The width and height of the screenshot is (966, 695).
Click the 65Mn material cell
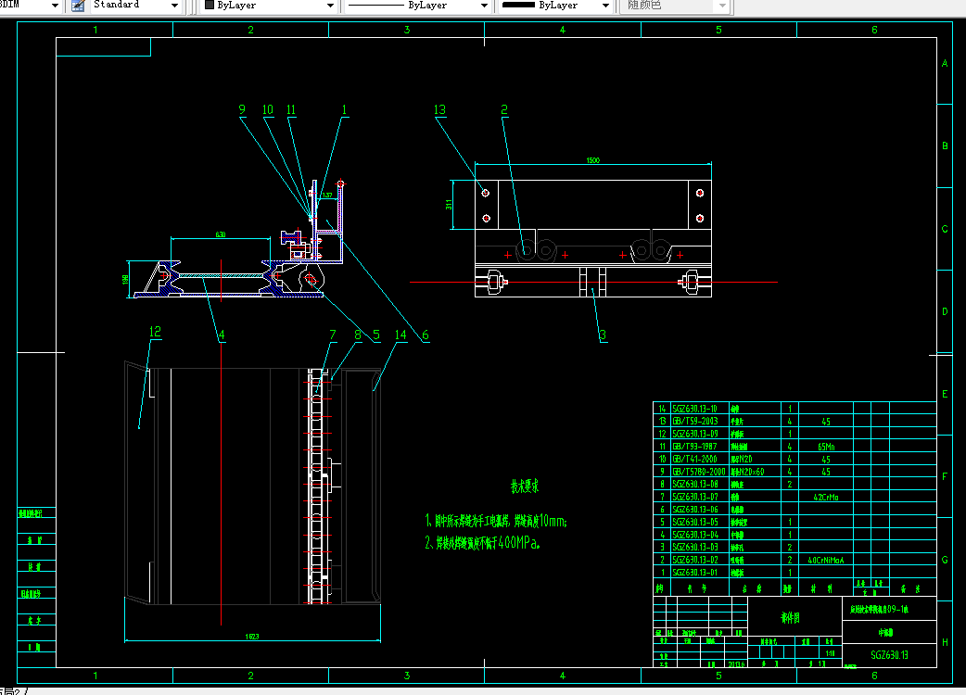click(x=826, y=447)
